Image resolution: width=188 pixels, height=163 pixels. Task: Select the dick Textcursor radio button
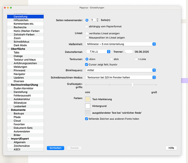tap(111, 59)
